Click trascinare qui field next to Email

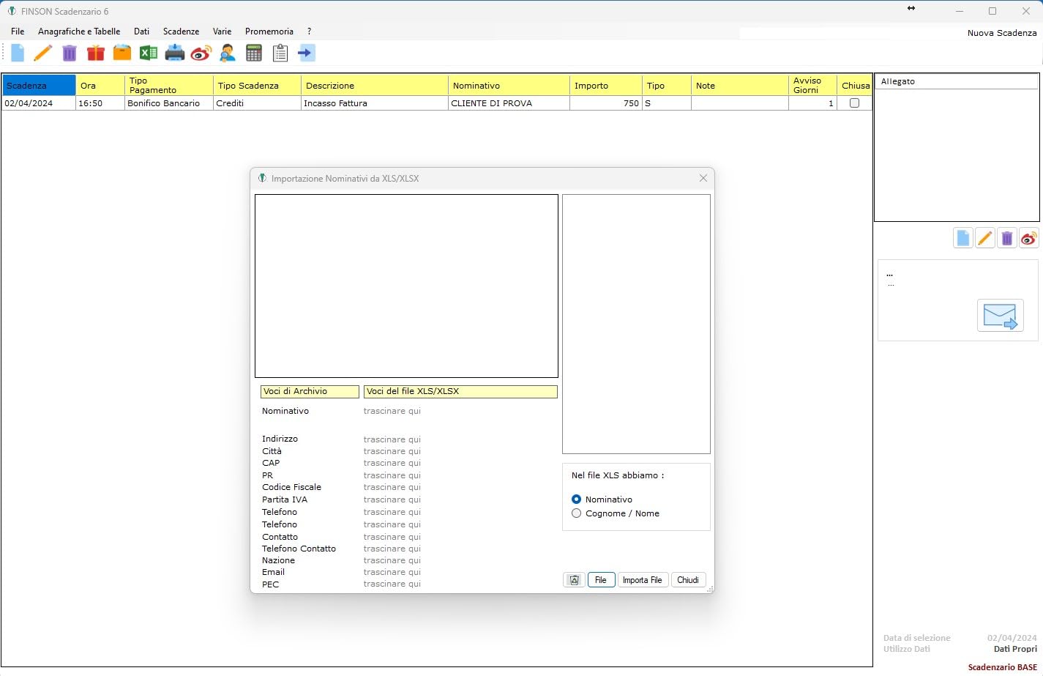(x=392, y=572)
